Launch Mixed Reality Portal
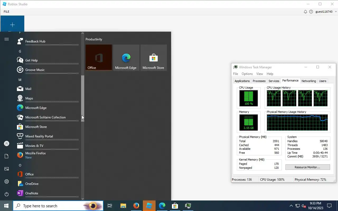The image size is (338, 211). 48,136
